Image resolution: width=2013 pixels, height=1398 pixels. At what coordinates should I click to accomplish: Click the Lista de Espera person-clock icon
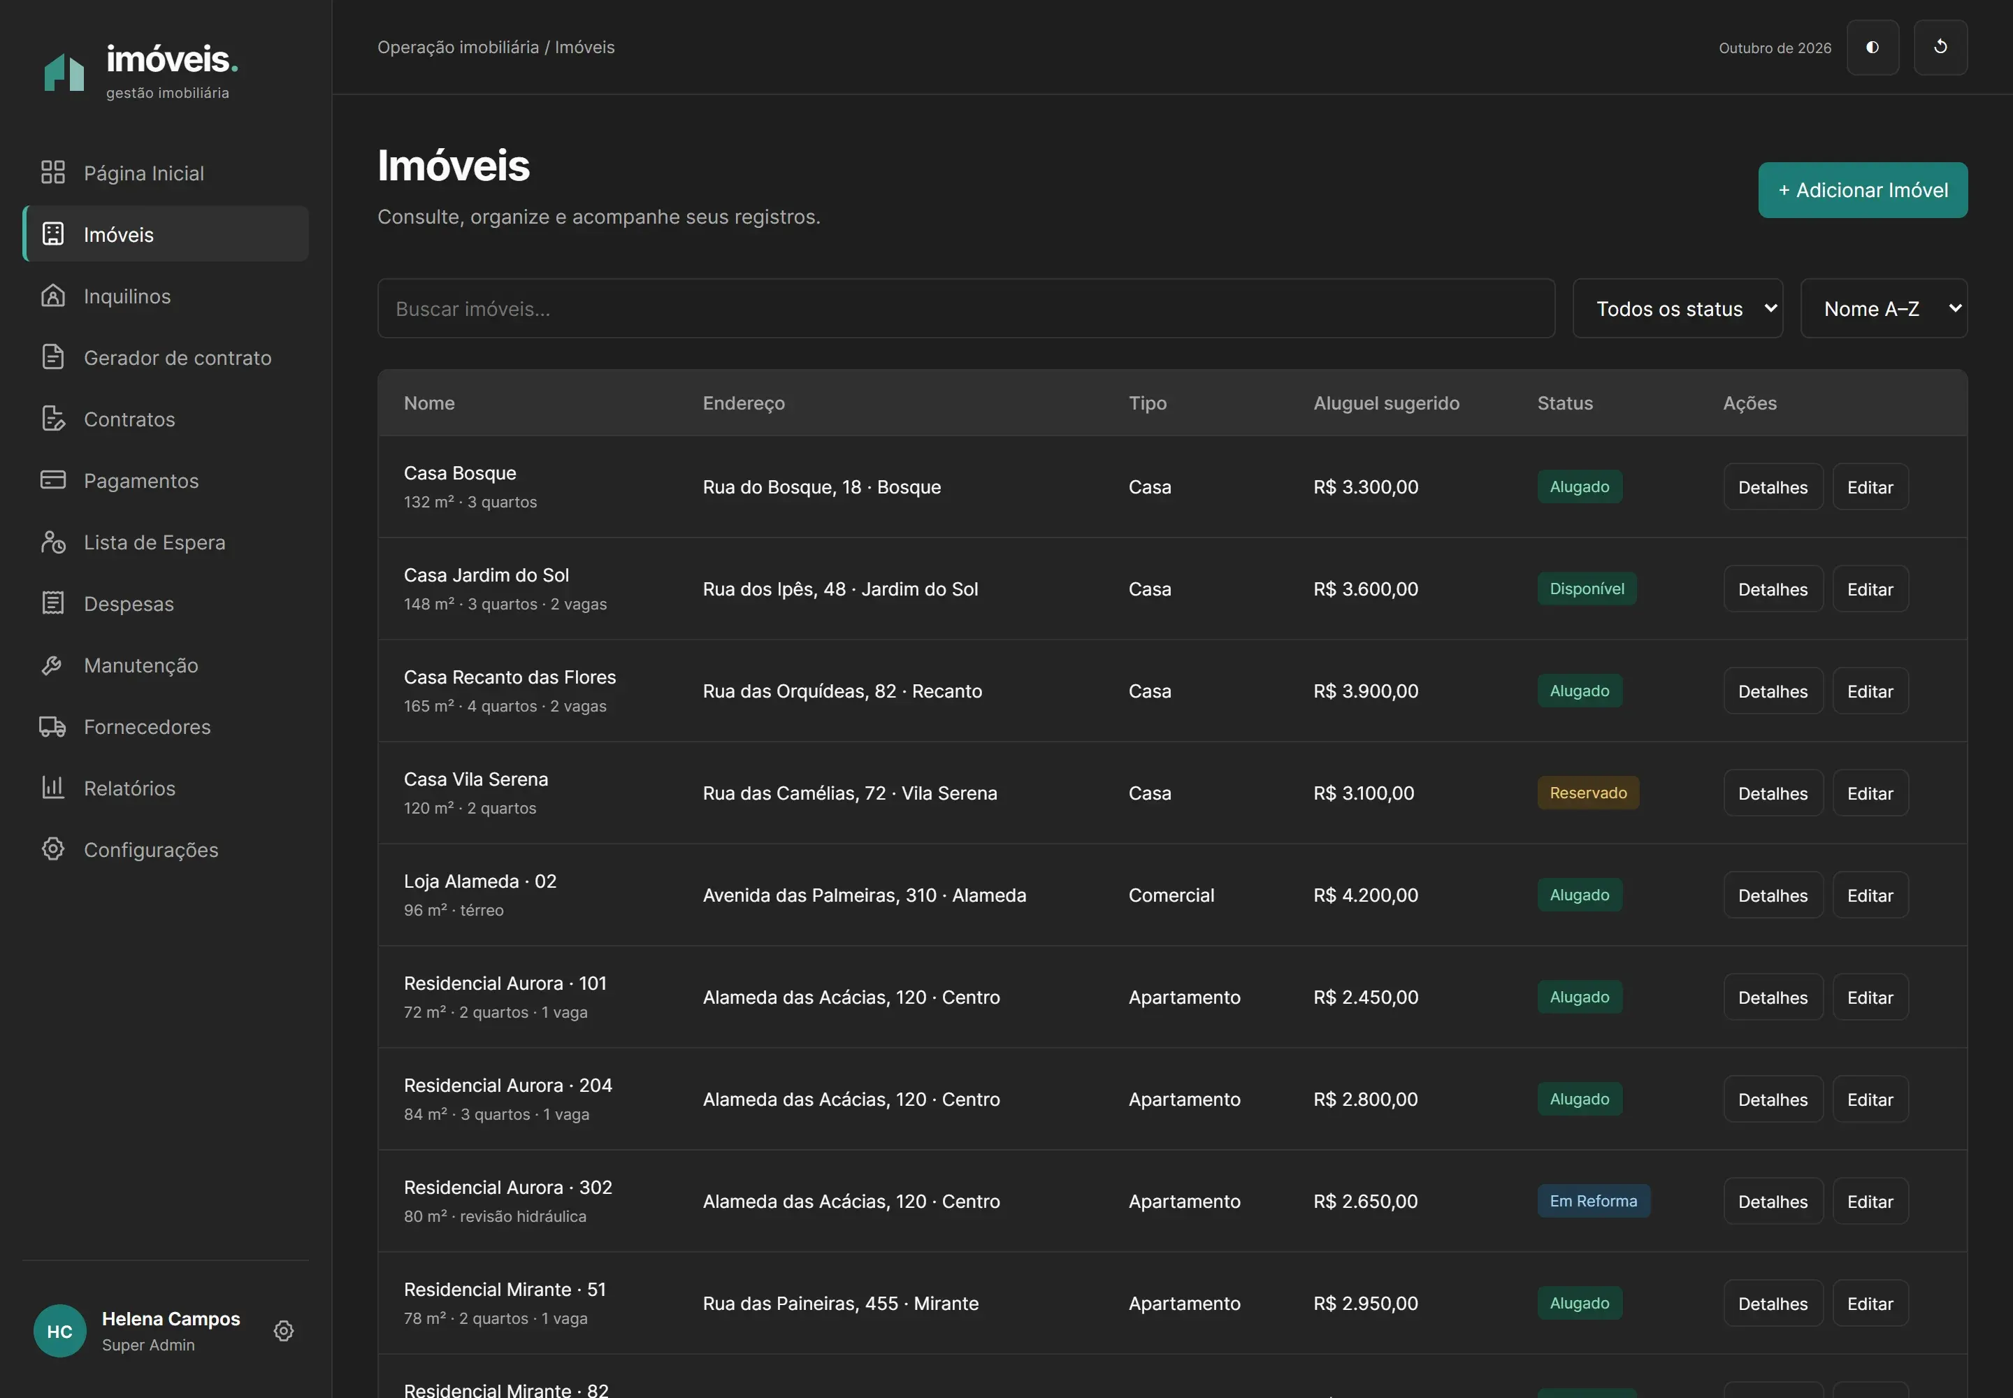[52, 541]
